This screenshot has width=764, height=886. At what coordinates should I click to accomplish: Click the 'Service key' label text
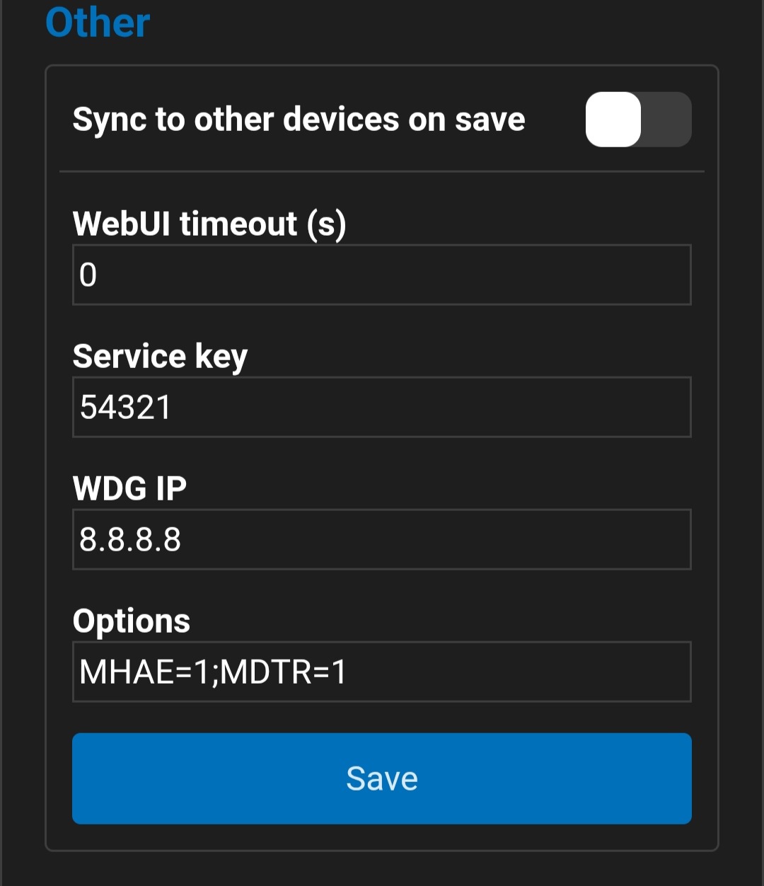(x=160, y=357)
